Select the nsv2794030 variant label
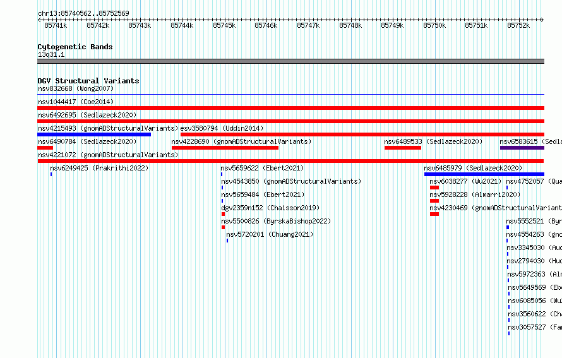562x358 pixels. pos(534,261)
